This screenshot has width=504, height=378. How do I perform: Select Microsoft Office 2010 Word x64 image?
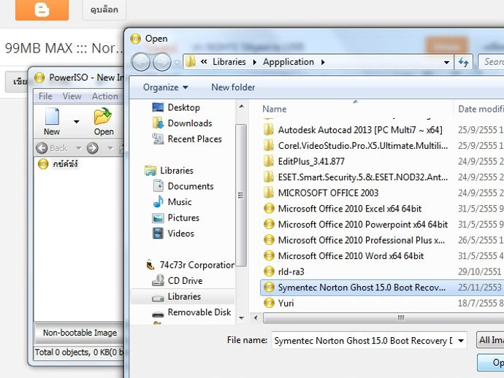(343, 255)
